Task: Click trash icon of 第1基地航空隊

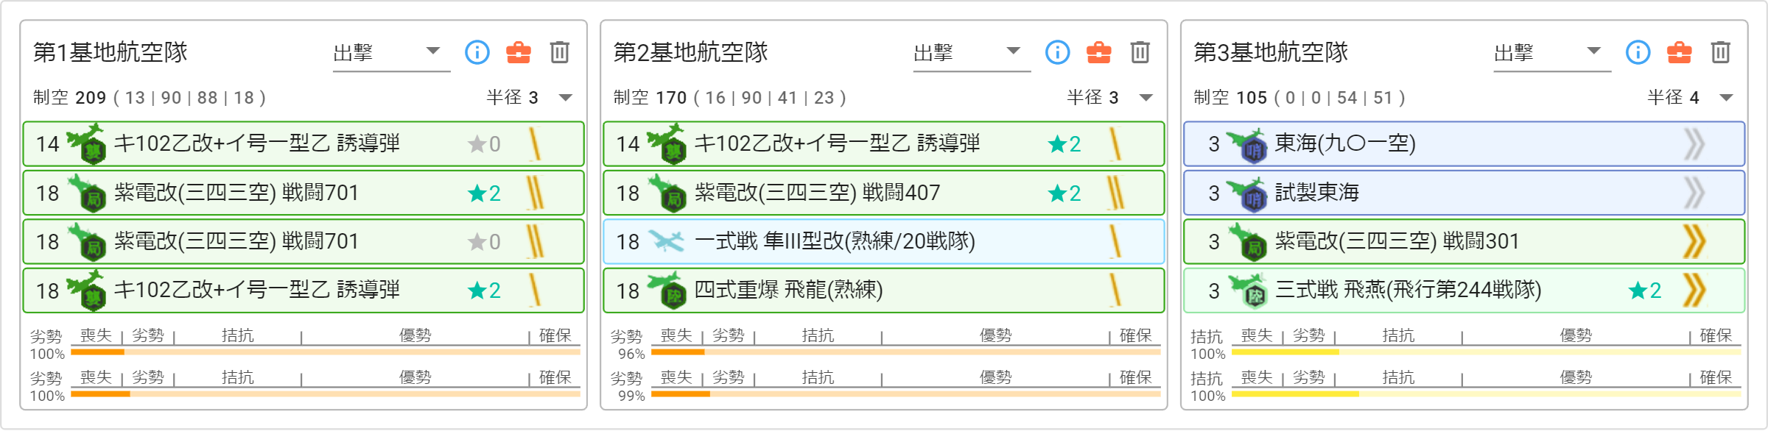Action: [x=559, y=52]
